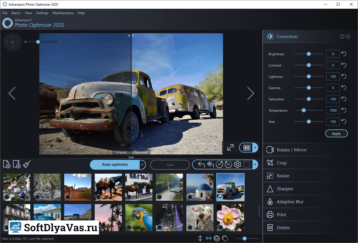Screen dimensions: 358x243
Task: Open the Auto optimize dropdown arrow
Action: [x=143, y=165]
